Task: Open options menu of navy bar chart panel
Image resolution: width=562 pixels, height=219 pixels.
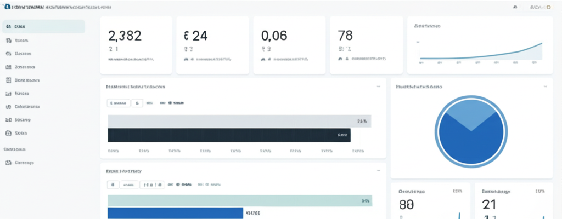Action: (379, 87)
